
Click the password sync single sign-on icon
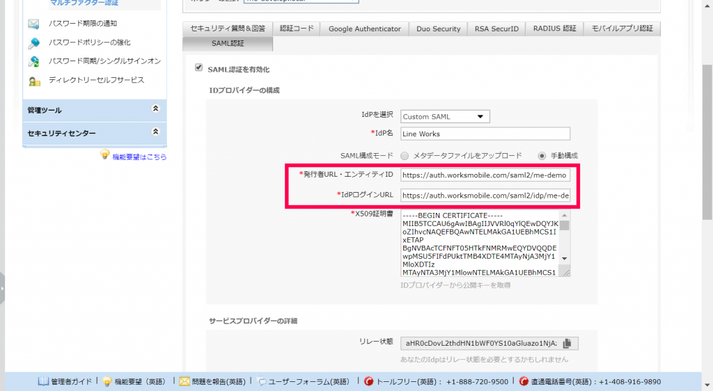click(33, 61)
